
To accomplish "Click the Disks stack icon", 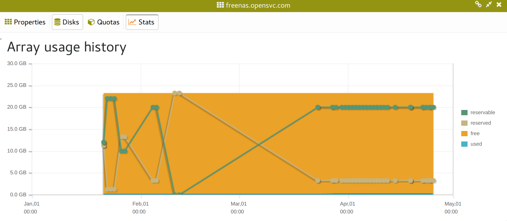I will (x=57, y=22).
